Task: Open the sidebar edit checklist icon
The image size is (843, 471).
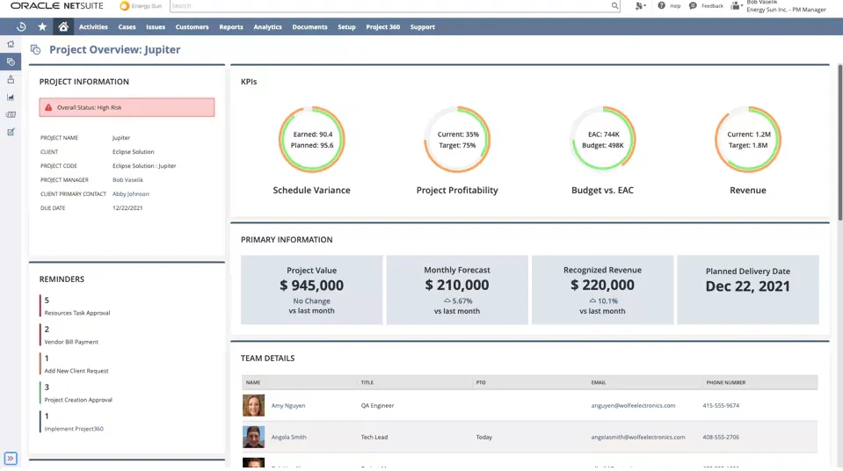Action: coord(11,132)
